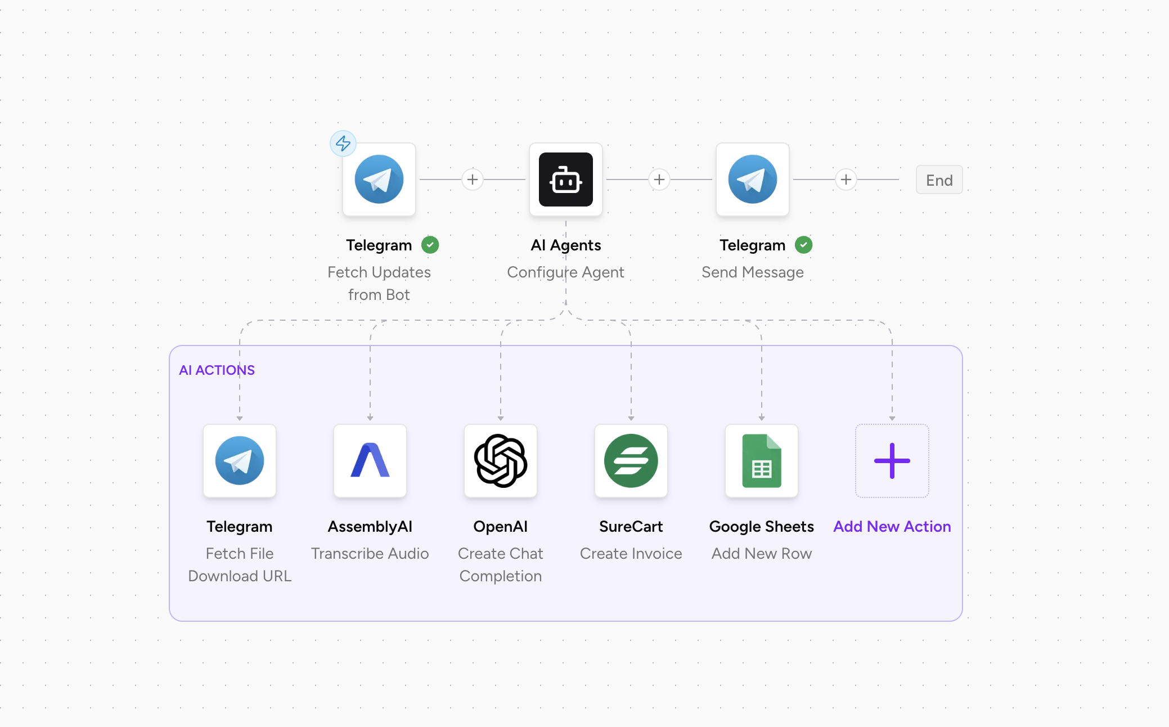Open the SureCart Create Invoice action
This screenshot has height=727, width=1169.
631,461
